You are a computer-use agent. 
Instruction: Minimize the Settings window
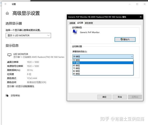[x=130, y=4]
